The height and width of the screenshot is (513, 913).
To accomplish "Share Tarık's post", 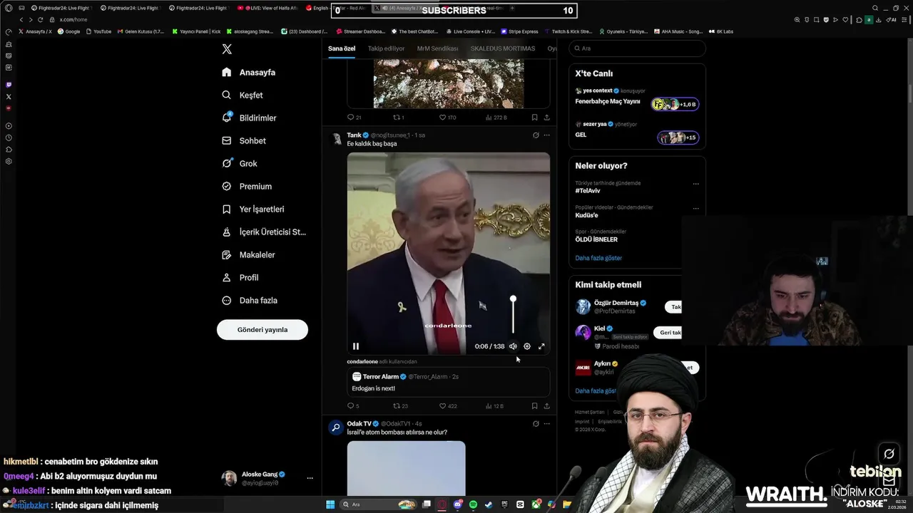I will pyautogui.click(x=547, y=405).
